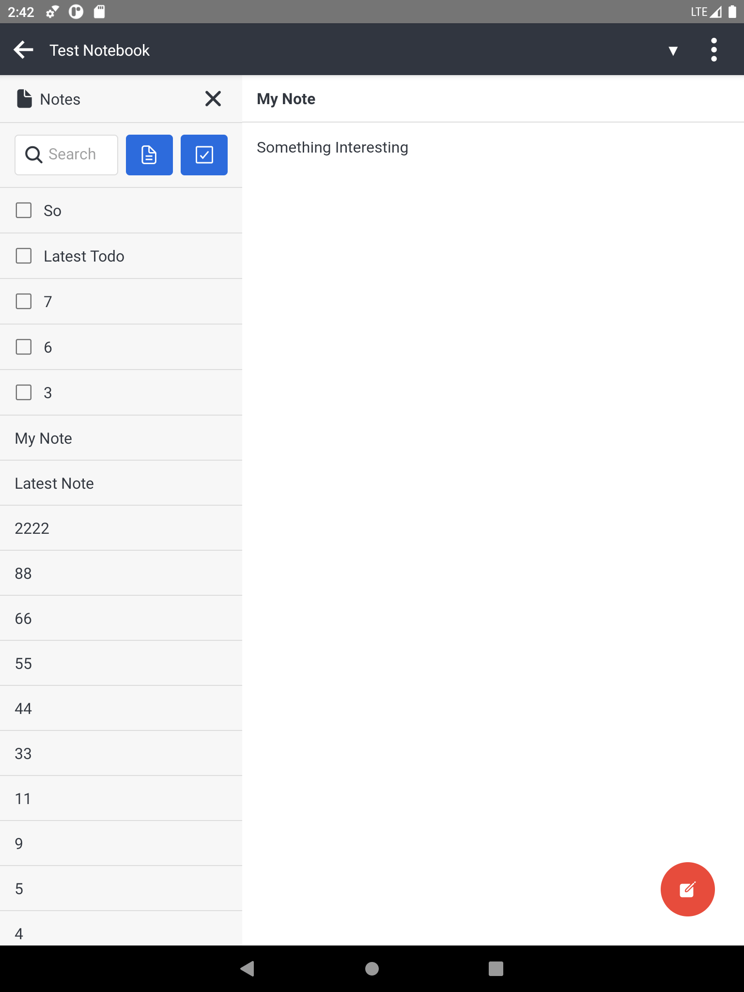Tap the red edit note button
Viewport: 744px width, 992px height.
tap(687, 889)
